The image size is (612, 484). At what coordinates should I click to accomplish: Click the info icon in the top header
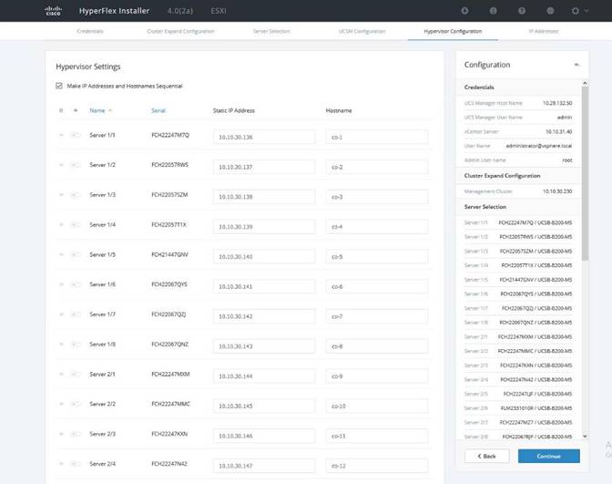494,11
